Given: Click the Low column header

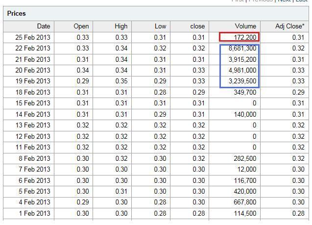Looking at the screenshot, I should (x=151, y=26).
